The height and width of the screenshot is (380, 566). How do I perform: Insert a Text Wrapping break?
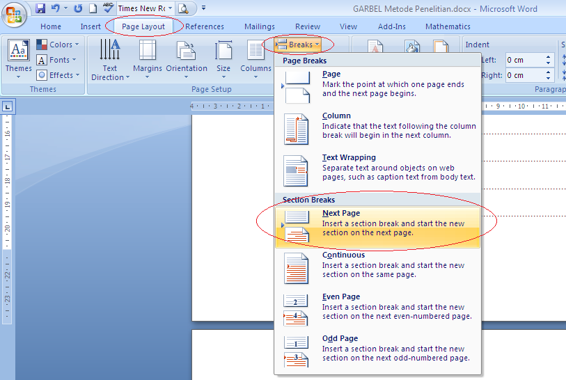click(x=377, y=171)
